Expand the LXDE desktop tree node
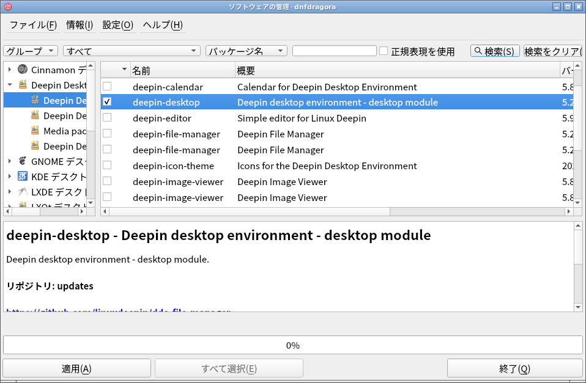Image resolution: width=586 pixels, height=383 pixels. [10, 192]
